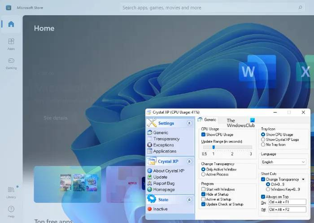
Task: Click See details button in Store banner
Action: coord(55,118)
